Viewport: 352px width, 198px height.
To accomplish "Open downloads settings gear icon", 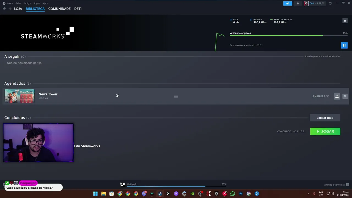I will tap(345, 21).
